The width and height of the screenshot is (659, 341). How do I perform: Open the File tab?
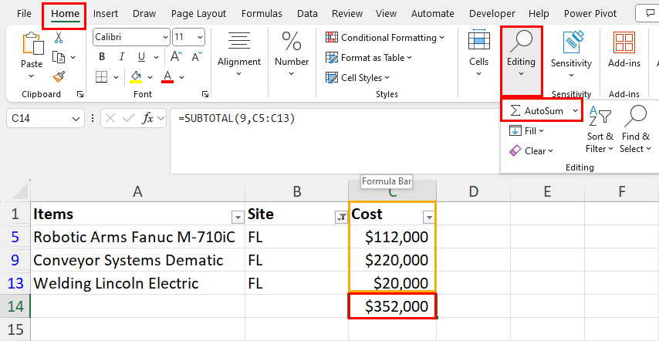point(24,13)
